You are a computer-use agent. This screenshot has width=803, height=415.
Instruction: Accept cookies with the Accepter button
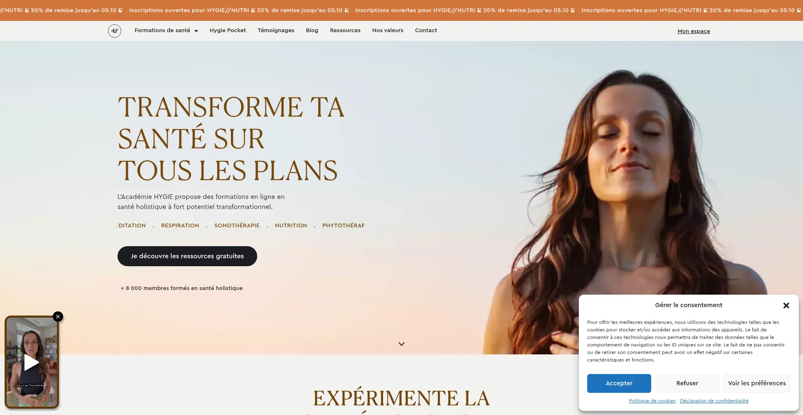[x=619, y=383]
